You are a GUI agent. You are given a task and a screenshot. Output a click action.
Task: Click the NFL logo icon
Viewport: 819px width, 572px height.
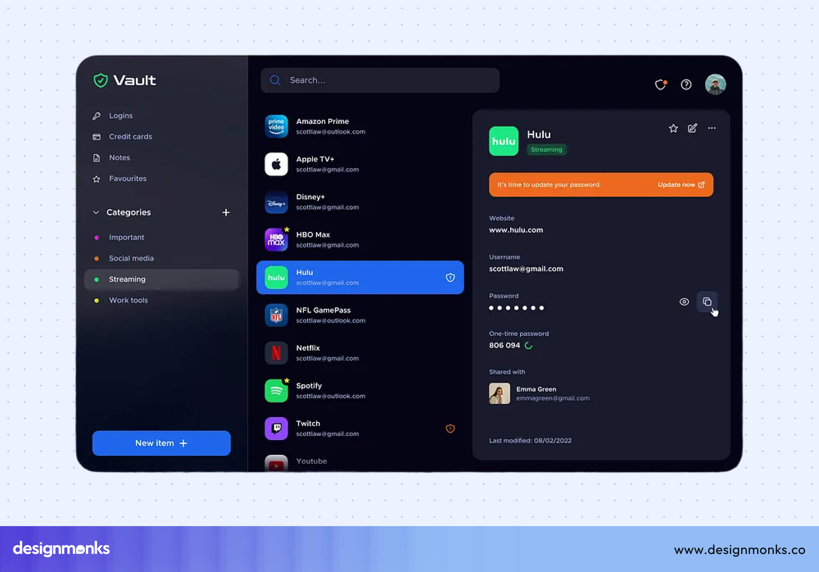[x=276, y=315]
